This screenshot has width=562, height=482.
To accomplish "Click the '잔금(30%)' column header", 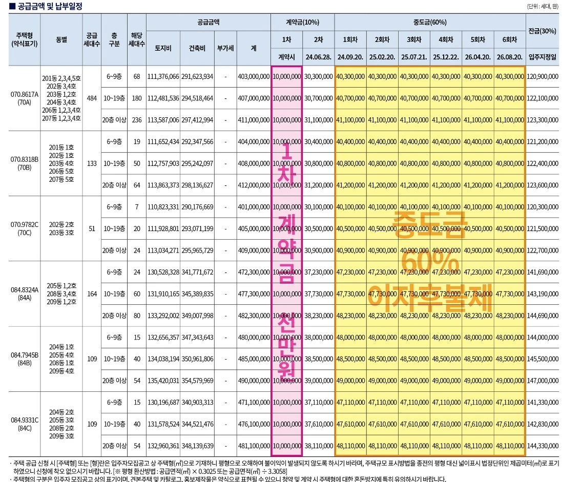I will tap(543, 31).
